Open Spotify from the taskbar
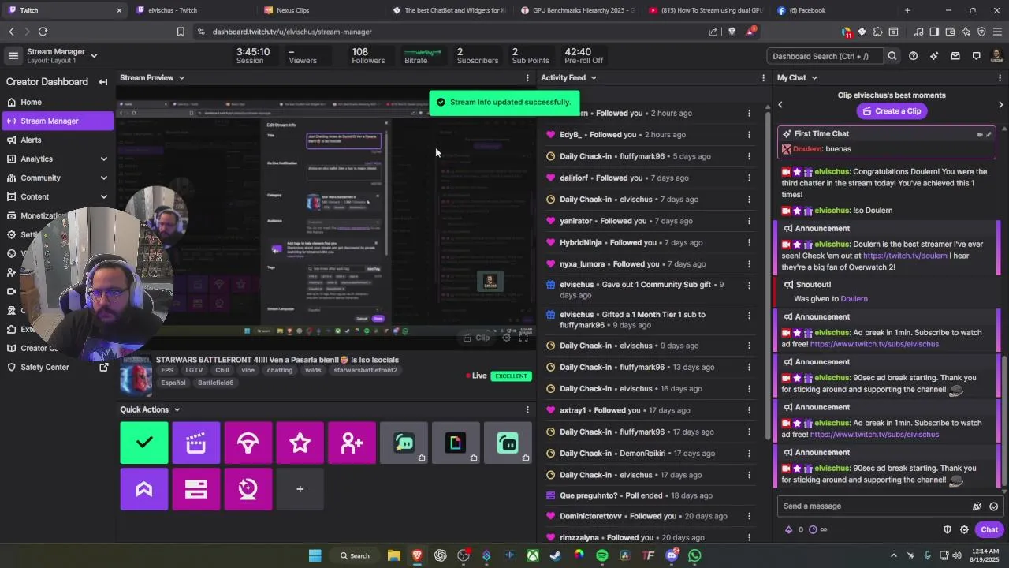 point(602,555)
